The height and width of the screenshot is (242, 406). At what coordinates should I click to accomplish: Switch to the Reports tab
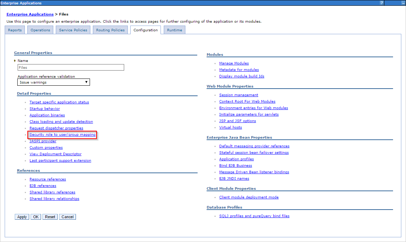(14, 30)
